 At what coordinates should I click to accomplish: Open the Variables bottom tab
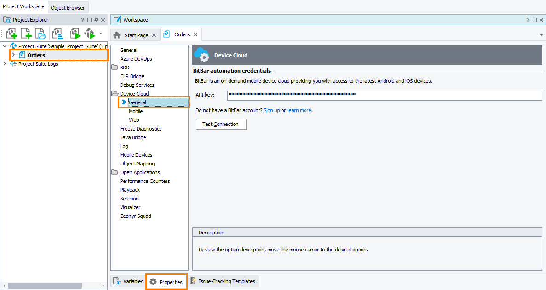point(128,281)
